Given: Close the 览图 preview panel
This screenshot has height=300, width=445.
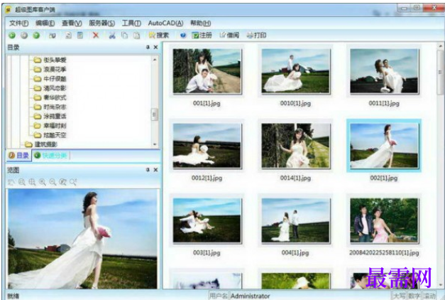Looking at the screenshot, I should pyautogui.click(x=155, y=170).
